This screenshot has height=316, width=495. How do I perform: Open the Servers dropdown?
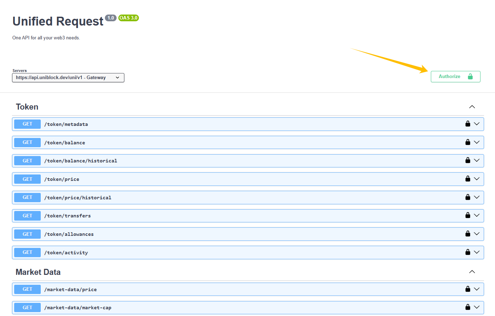68,78
